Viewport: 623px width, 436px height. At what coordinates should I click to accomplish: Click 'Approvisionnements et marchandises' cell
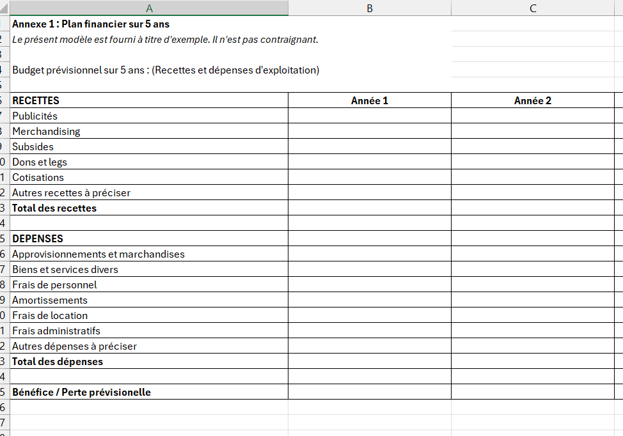click(x=149, y=254)
